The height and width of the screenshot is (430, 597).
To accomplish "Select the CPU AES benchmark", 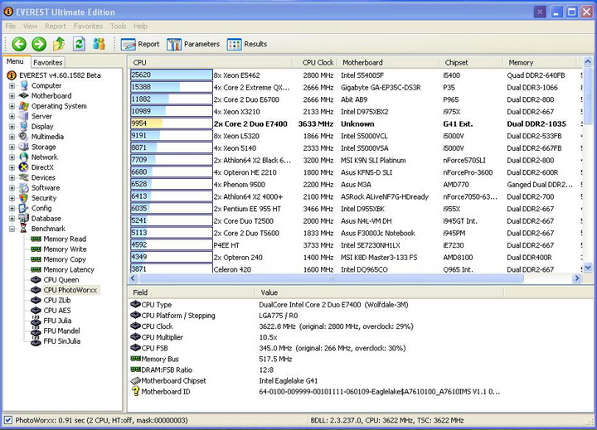I will (56, 311).
